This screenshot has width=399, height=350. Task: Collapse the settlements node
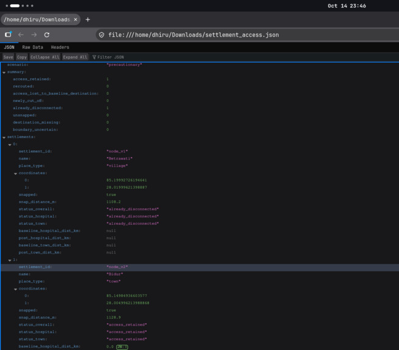tap(4, 137)
